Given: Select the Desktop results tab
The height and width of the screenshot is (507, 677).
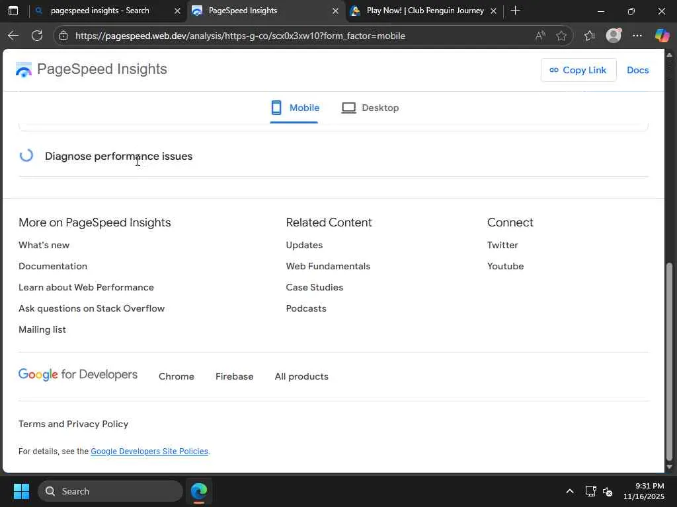Looking at the screenshot, I should click(370, 108).
